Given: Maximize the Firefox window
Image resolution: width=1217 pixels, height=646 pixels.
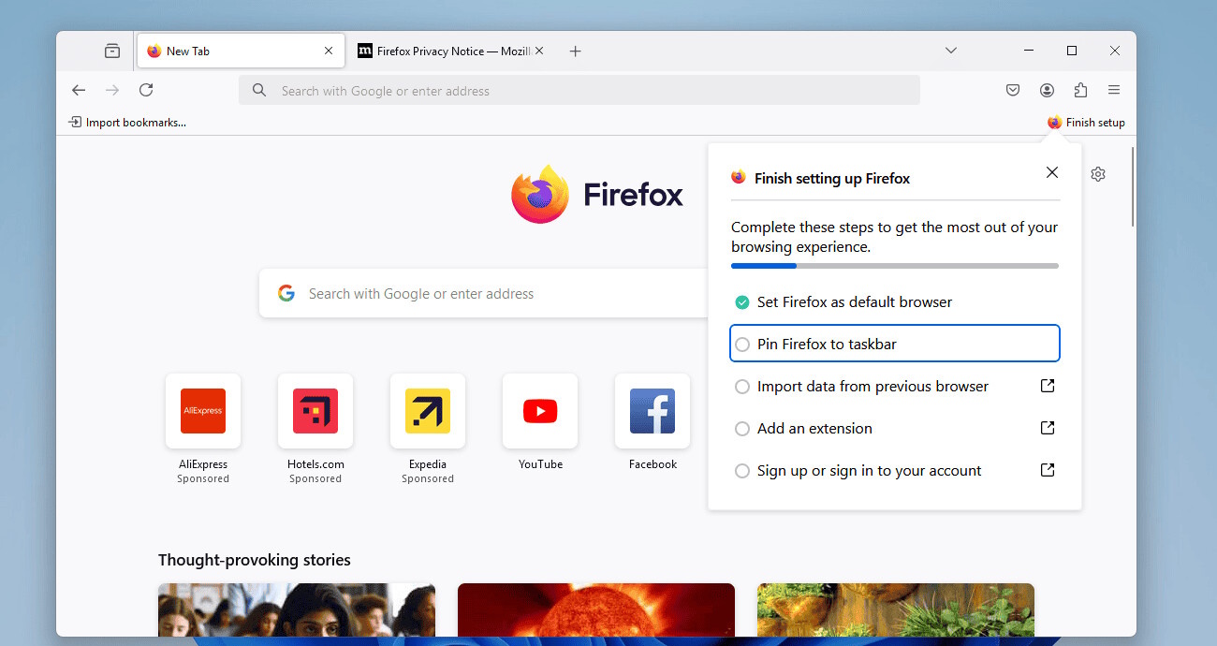Looking at the screenshot, I should click(x=1072, y=51).
